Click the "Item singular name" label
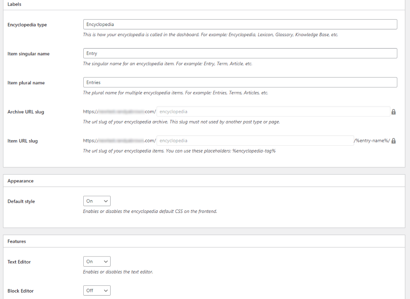Image resolution: width=410 pixels, height=299 pixels. [29, 54]
